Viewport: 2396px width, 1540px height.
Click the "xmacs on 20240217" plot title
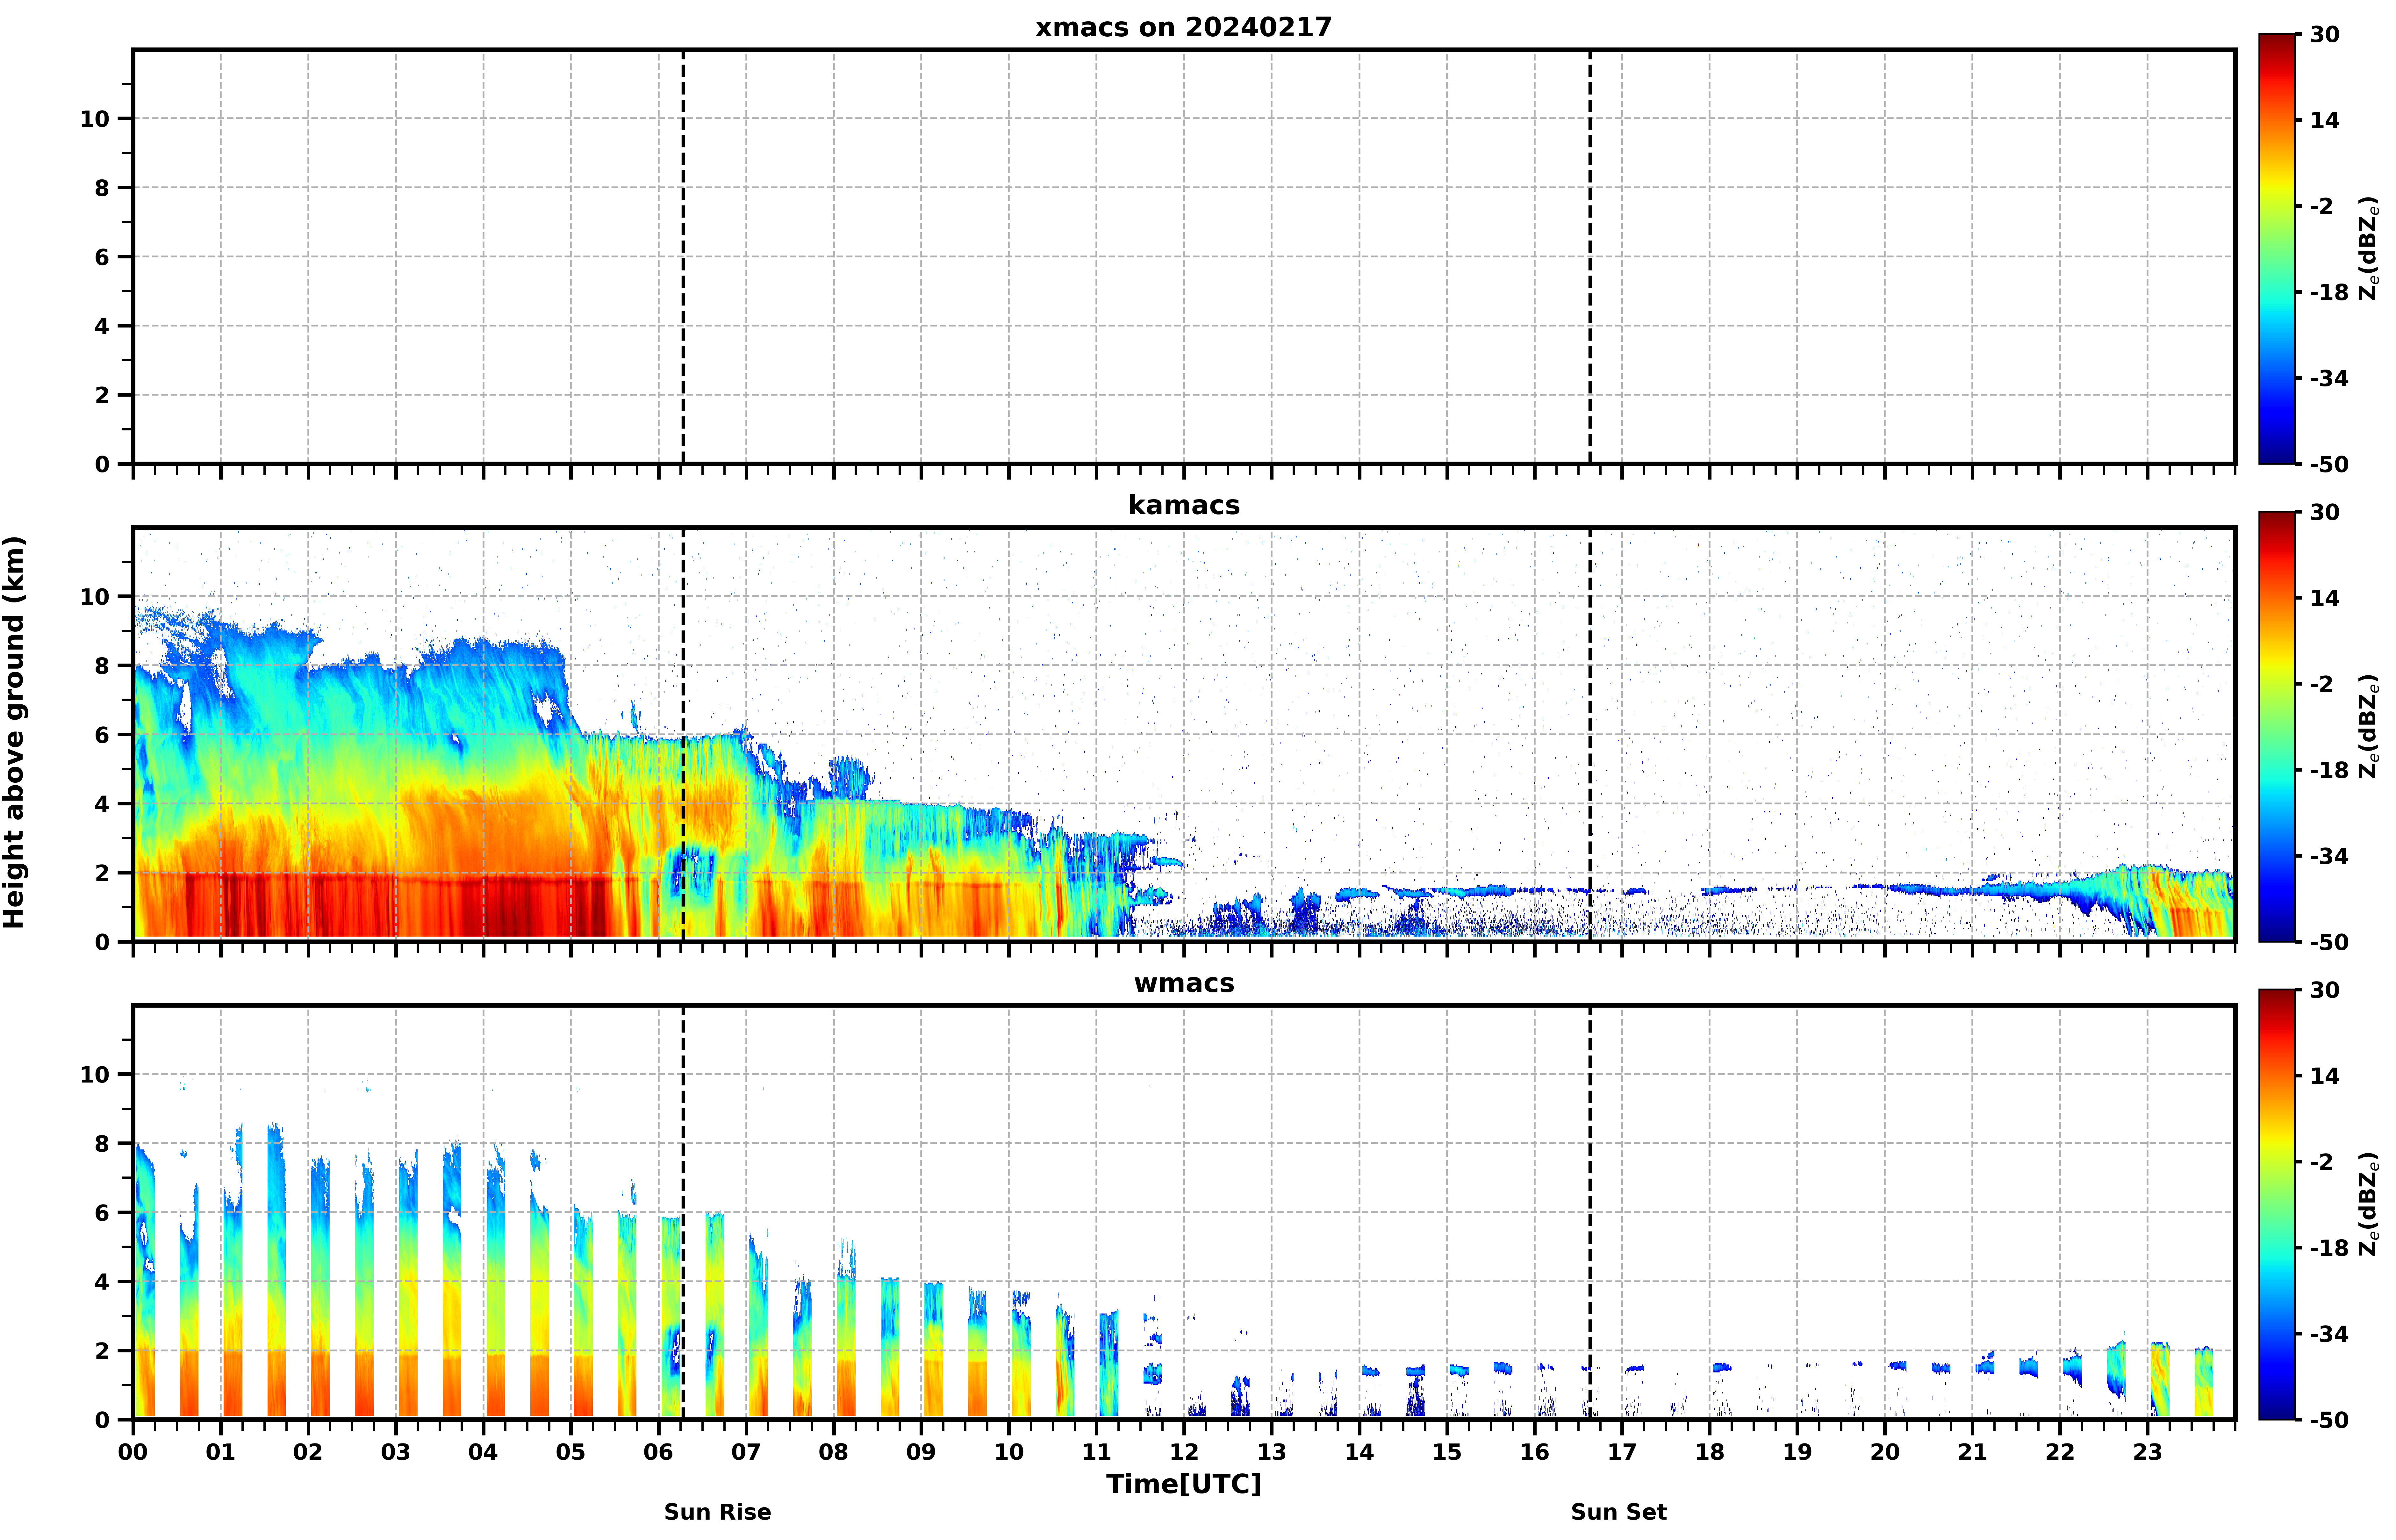[x=1183, y=27]
